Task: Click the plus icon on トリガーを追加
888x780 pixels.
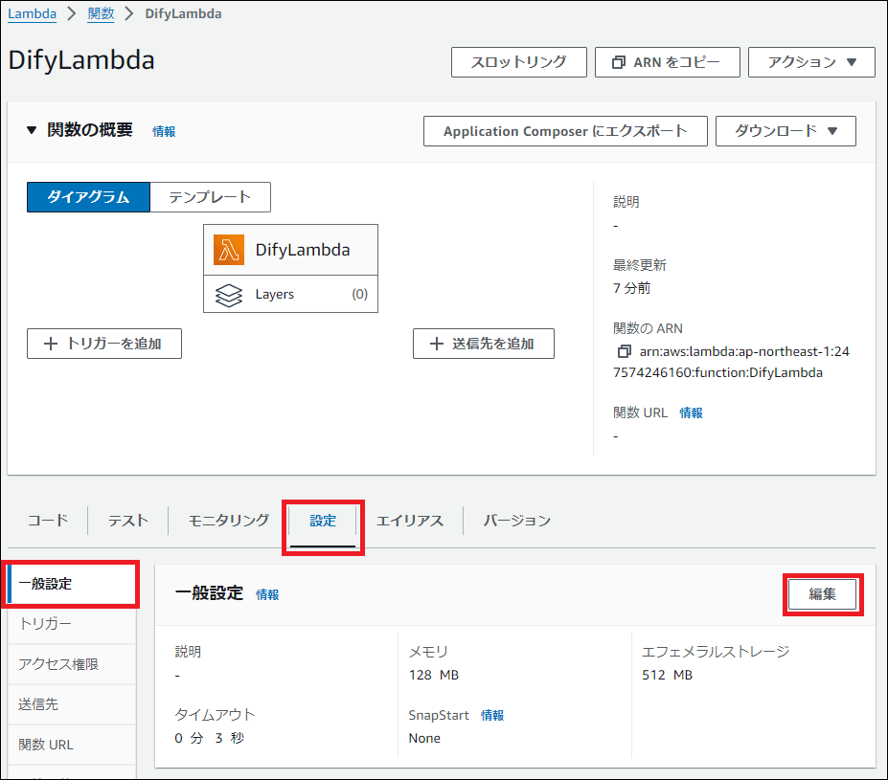Action: pos(50,344)
